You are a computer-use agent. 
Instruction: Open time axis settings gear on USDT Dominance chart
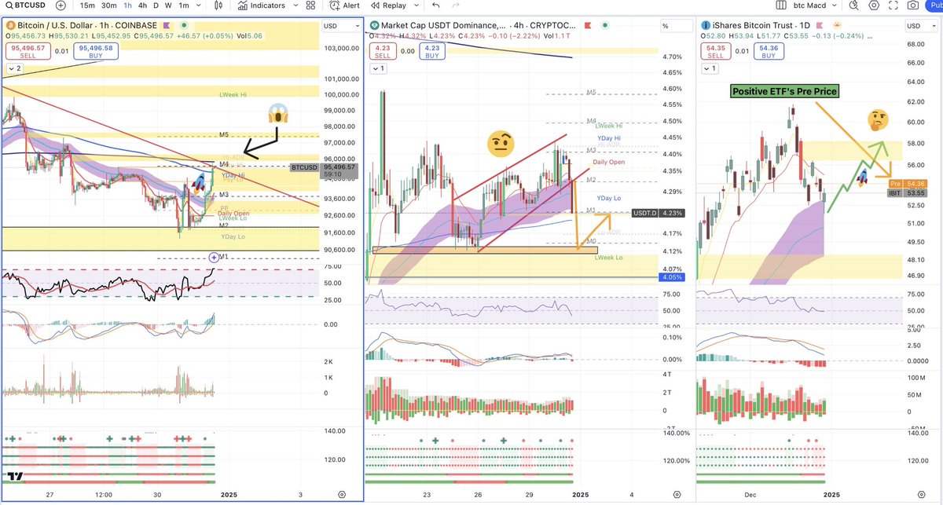tap(677, 495)
